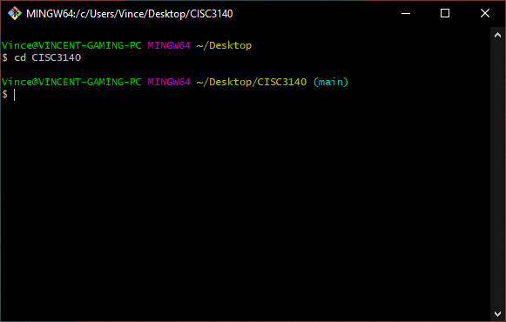
Task: Minimize the MINGW64 terminal window
Action: (406, 14)
